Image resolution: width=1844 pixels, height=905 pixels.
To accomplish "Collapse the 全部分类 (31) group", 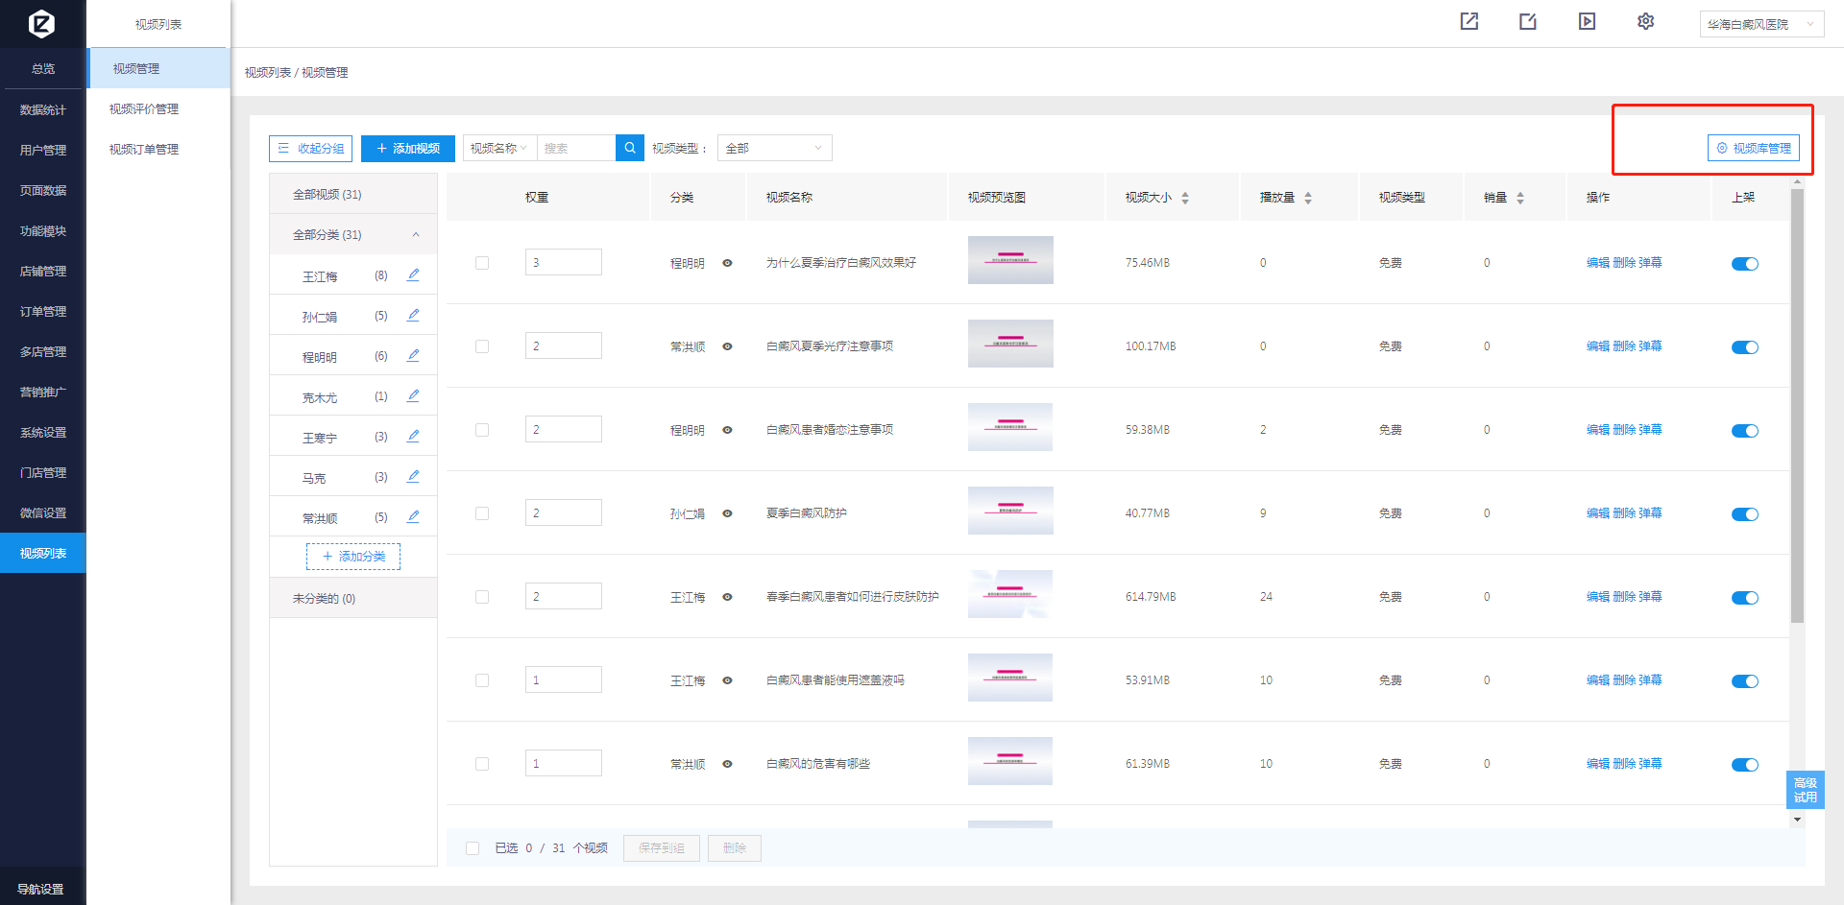I will click(x=416, y=235).
